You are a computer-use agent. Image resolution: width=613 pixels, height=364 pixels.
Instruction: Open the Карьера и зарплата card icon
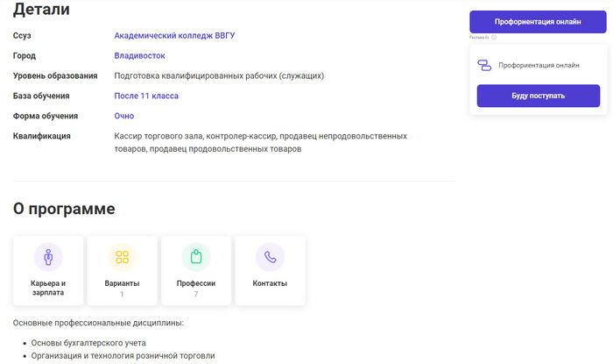pyautogui.click(x=48, y=257)
